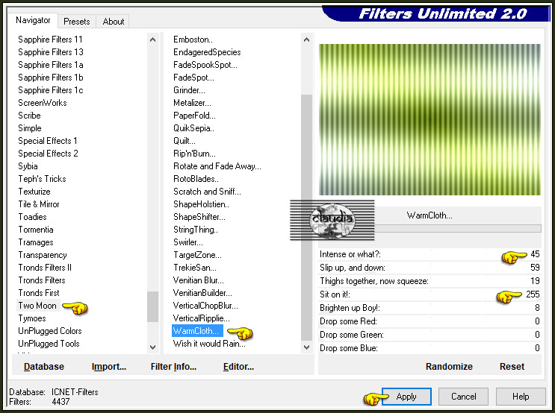555x413 pixels.
Task: Select FadeSpookSpot... filter
Action: pyautogui.click(x=205, y=65)
